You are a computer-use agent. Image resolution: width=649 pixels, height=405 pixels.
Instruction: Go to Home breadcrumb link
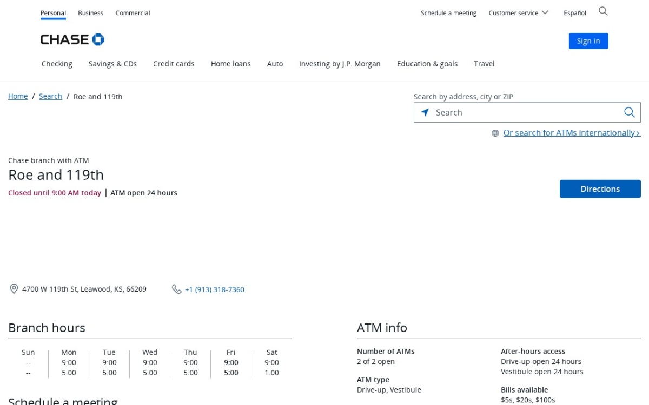tap(18, 97)
